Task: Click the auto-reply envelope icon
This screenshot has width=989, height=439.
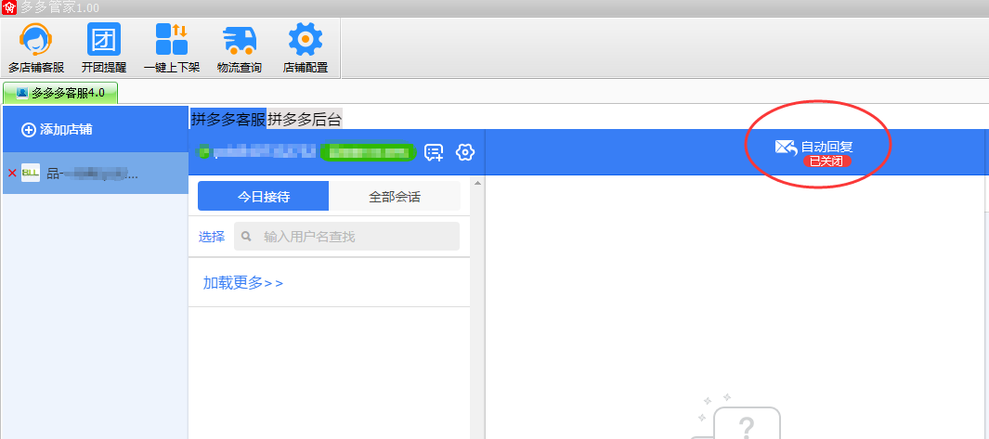Action: pos(786,148)
